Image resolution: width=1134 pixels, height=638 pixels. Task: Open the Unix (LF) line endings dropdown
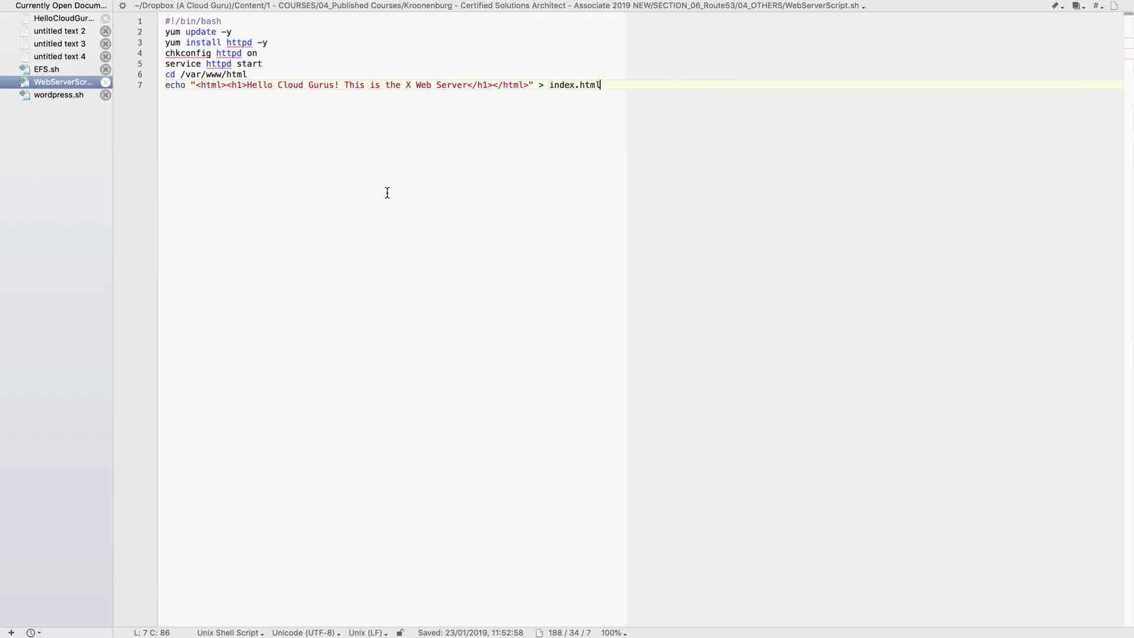coord(367,633)
